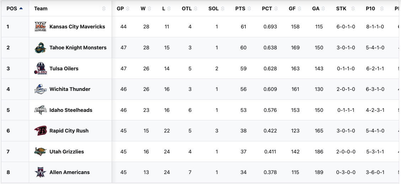
Task: Click the Tulsa Oilers team logo
Action: pyautogui.click(x=40, y=69)
